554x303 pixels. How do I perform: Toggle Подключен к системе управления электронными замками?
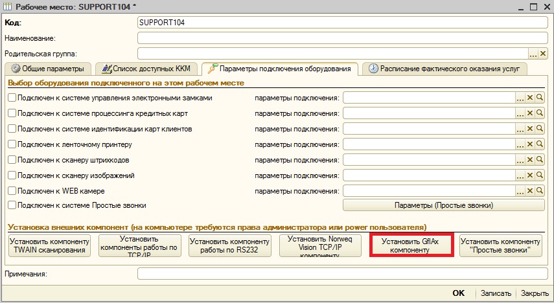[12, 98]
